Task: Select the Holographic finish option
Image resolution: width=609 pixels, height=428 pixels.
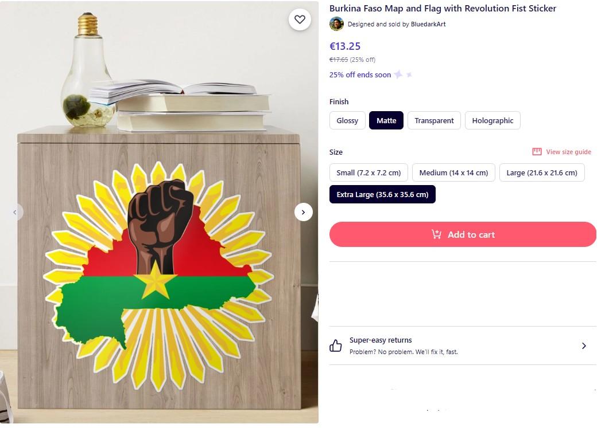Action: click(x=492, y=120)
